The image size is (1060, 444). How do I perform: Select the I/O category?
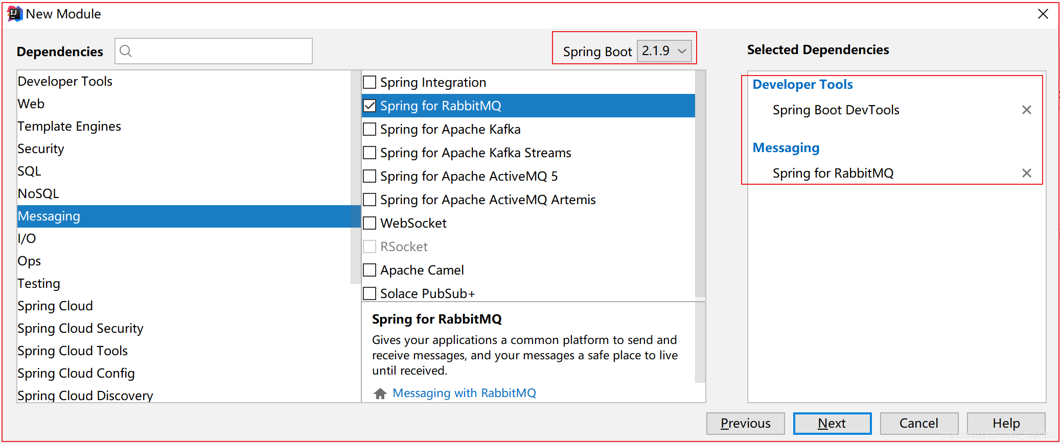tap(184, 238)
